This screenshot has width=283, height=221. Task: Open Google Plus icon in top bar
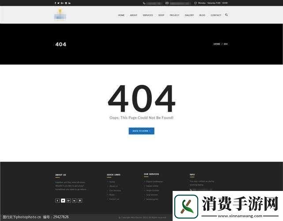[62, 3]
